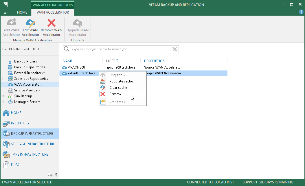This screenshot has height=186, width=305.
Task: Select WAN Accelerators in the tree
Action: click(28, 84)
